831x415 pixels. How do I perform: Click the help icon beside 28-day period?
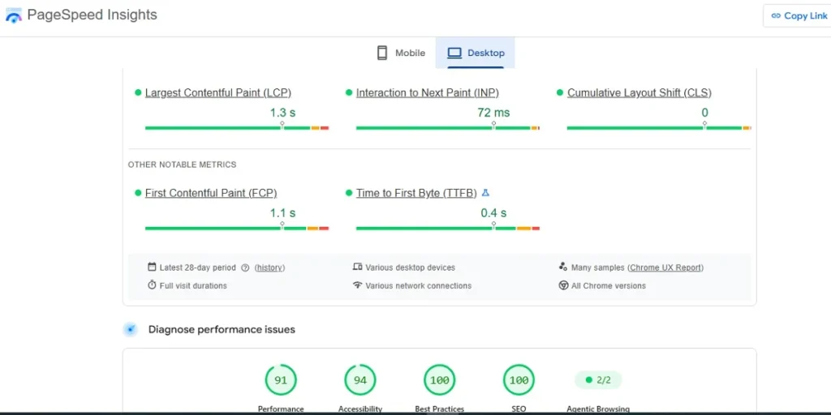pos(245,267)
